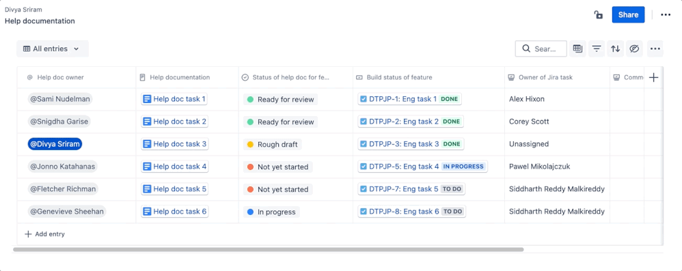Open the Help doc task 5 page link

(x=174, y=189)
